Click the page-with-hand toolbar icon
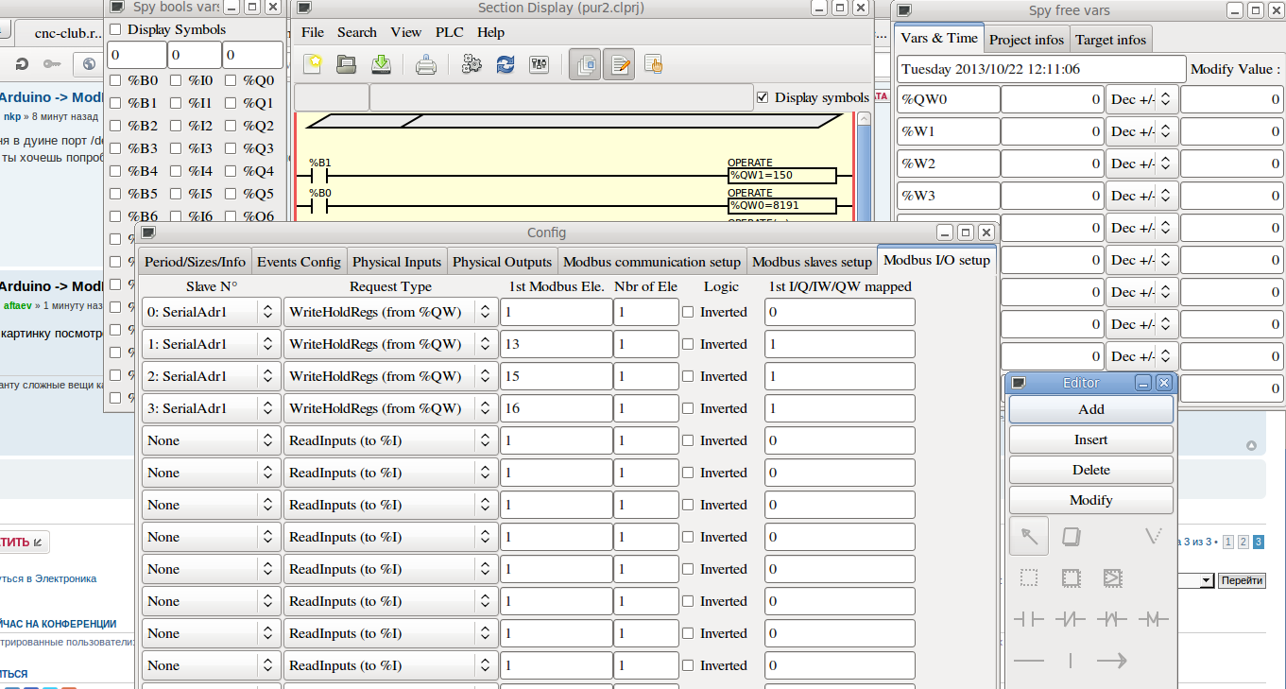 coord(653,64)
